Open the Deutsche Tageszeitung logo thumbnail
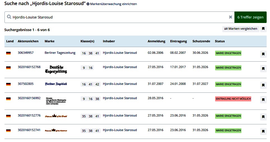 point(56,69)
